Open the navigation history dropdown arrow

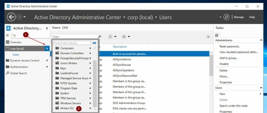pos(25,17)
